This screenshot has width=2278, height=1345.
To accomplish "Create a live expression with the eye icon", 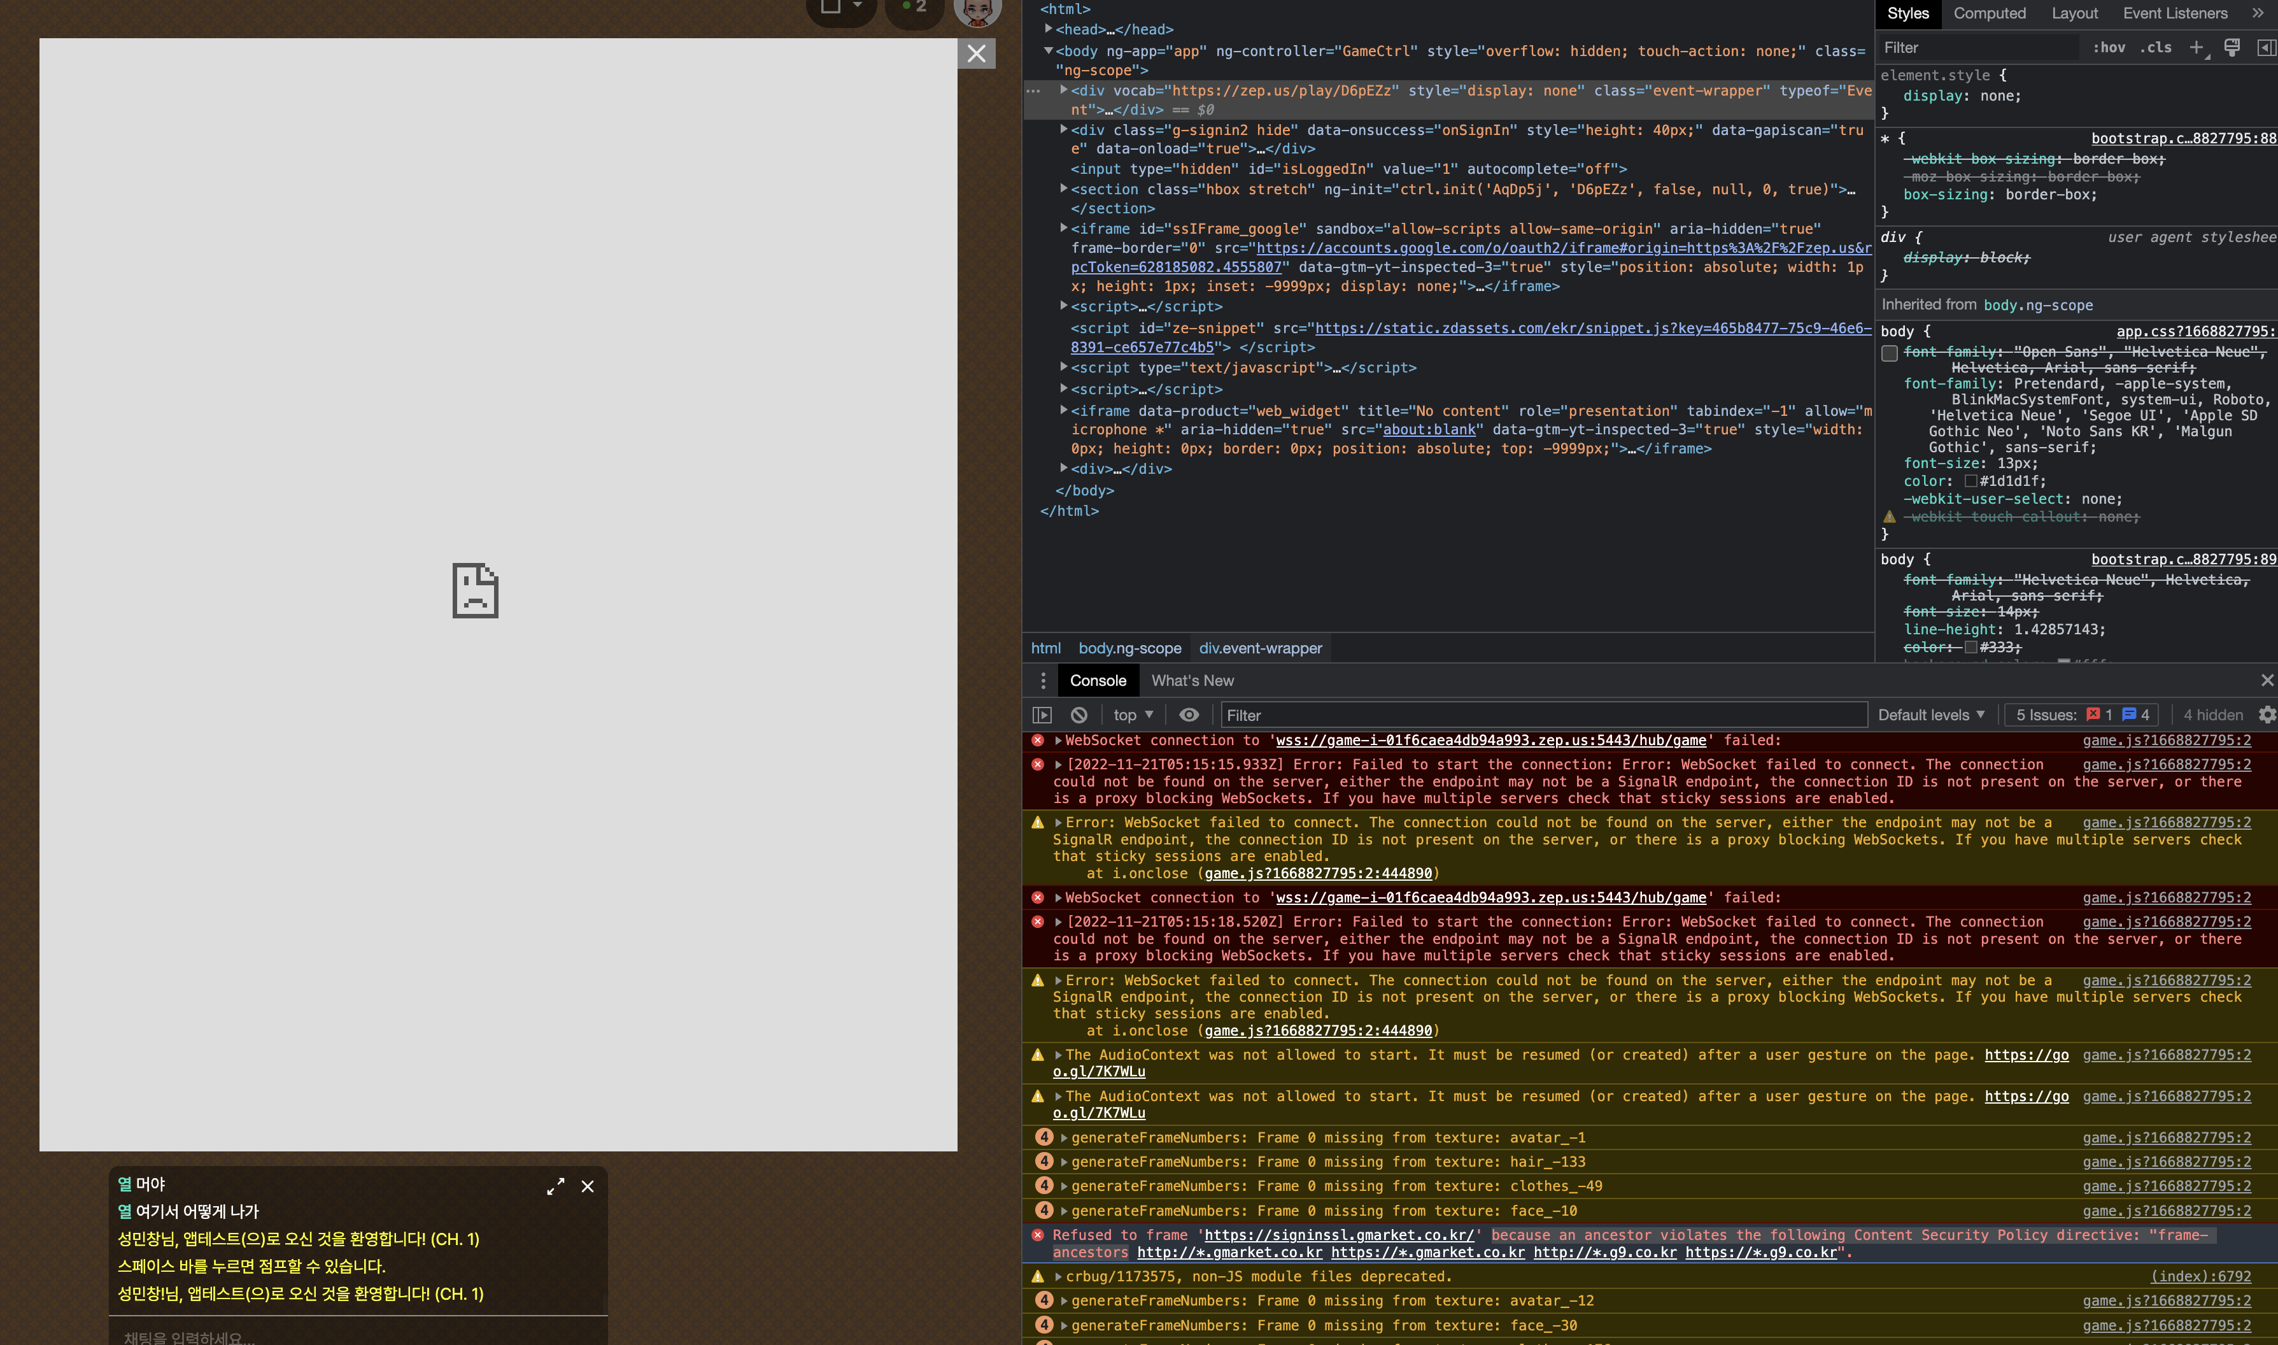I will tap(1189, 715).
